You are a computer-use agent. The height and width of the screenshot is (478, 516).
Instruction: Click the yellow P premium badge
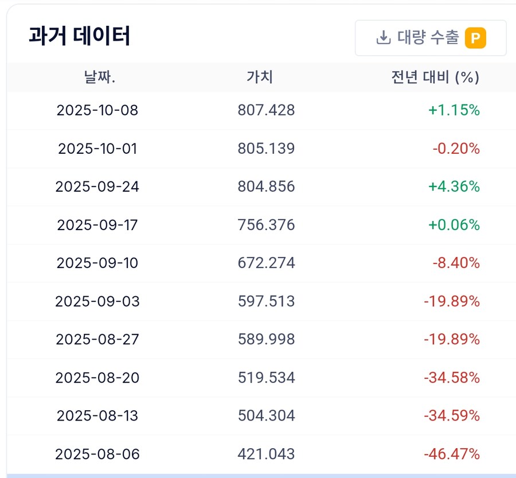click(475, 38)
